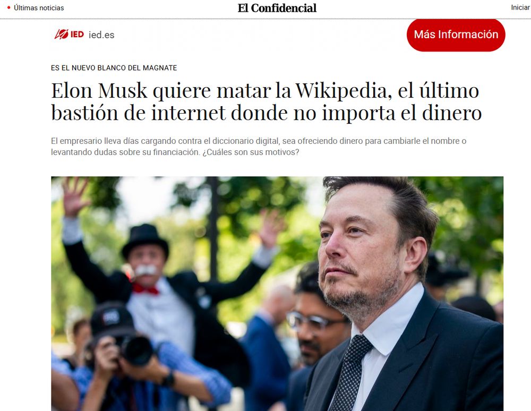Go to the El Confidencial homepage logo
The height and width of the screenshot is (411, 531).
click(x=277, y=8)
